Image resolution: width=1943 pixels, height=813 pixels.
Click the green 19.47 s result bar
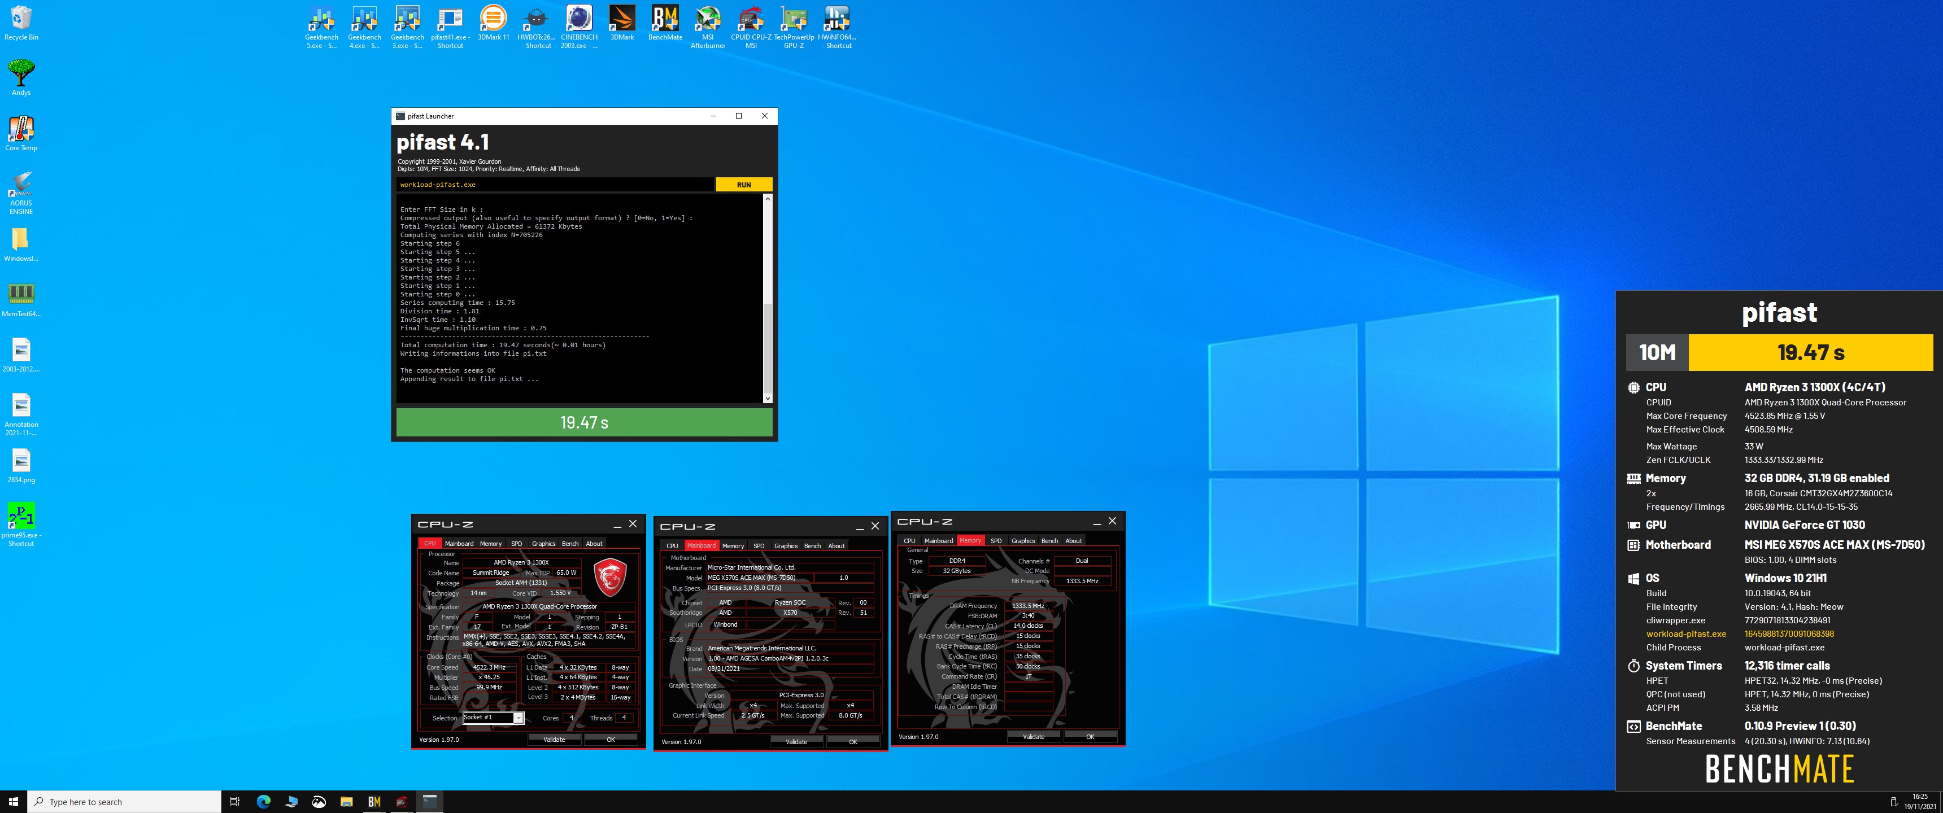(x=584, y=422)
